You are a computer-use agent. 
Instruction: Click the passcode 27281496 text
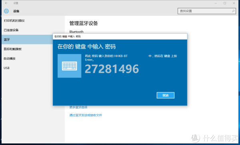coord(112,69)
